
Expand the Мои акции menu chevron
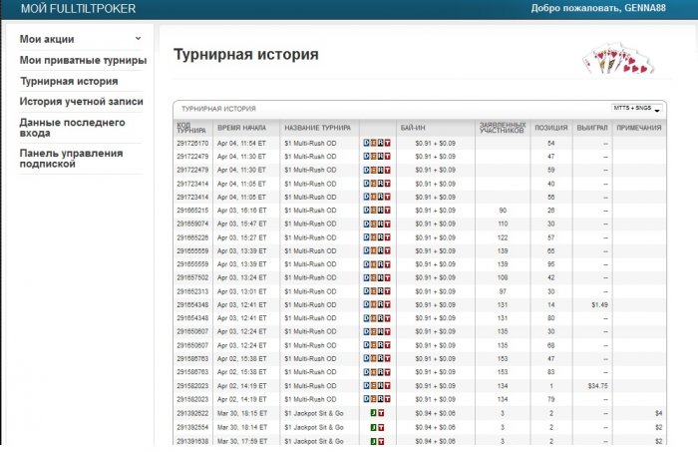click(138, 38)
